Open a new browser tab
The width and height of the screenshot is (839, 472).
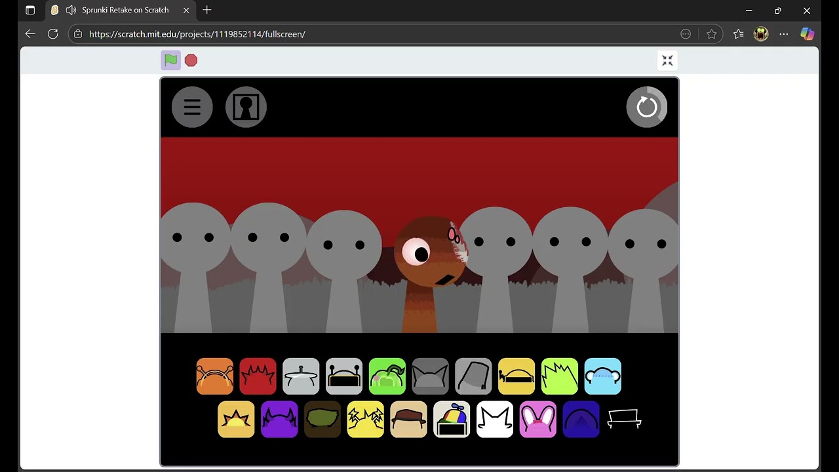pyautogui.click(x=207, y=10)
